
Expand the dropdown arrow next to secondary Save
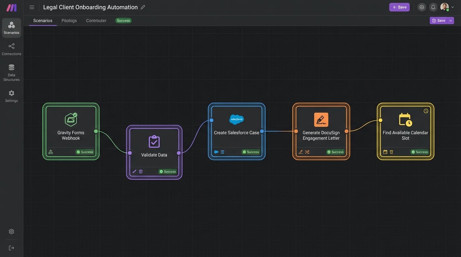[x=451, y=20]
